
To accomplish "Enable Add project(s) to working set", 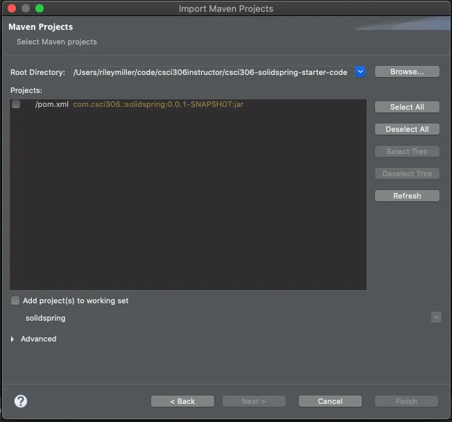I will point(16,301).
